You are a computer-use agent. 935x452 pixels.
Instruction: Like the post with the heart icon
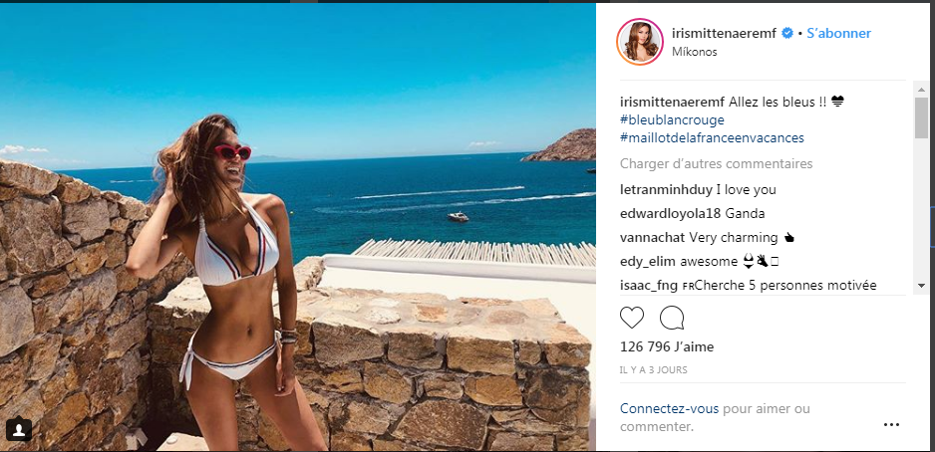(632, 318)
